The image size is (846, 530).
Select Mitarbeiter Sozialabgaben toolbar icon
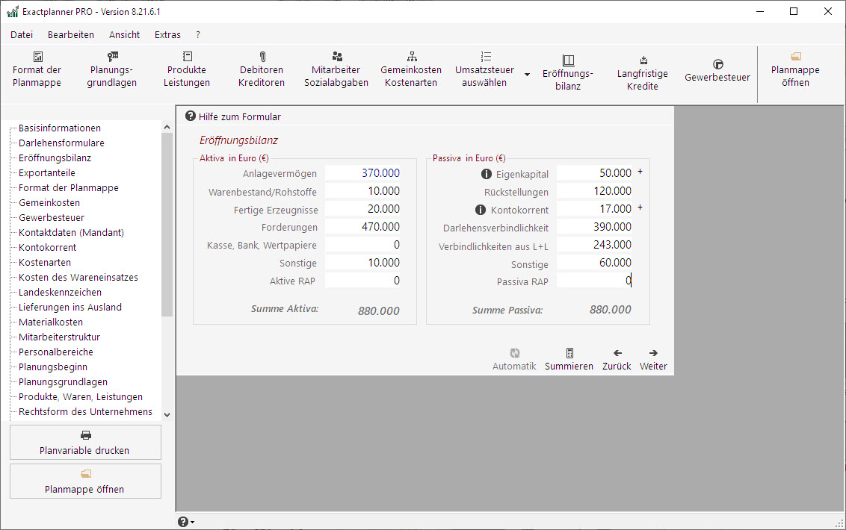coord(336,57)
